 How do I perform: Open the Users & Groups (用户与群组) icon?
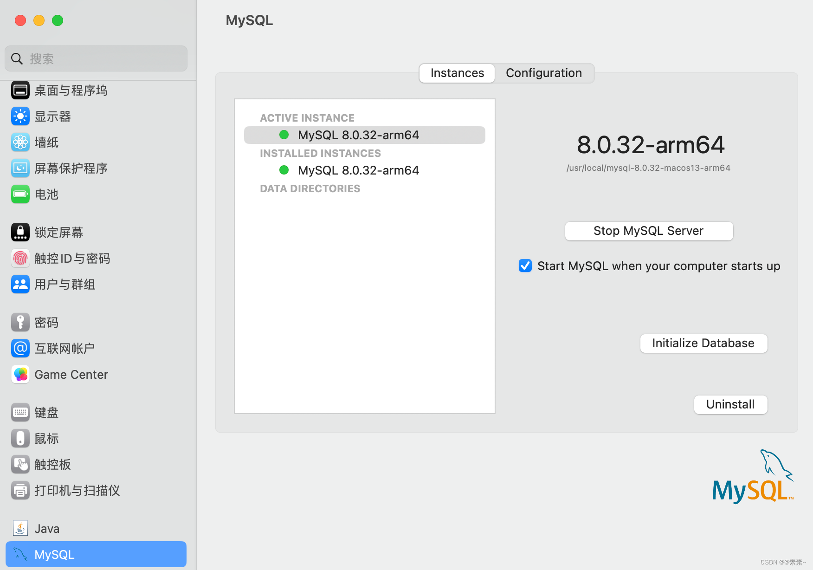20,285
